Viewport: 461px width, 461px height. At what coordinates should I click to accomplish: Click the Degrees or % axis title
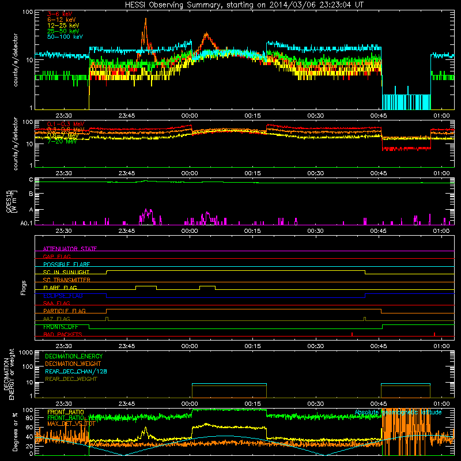15,432
